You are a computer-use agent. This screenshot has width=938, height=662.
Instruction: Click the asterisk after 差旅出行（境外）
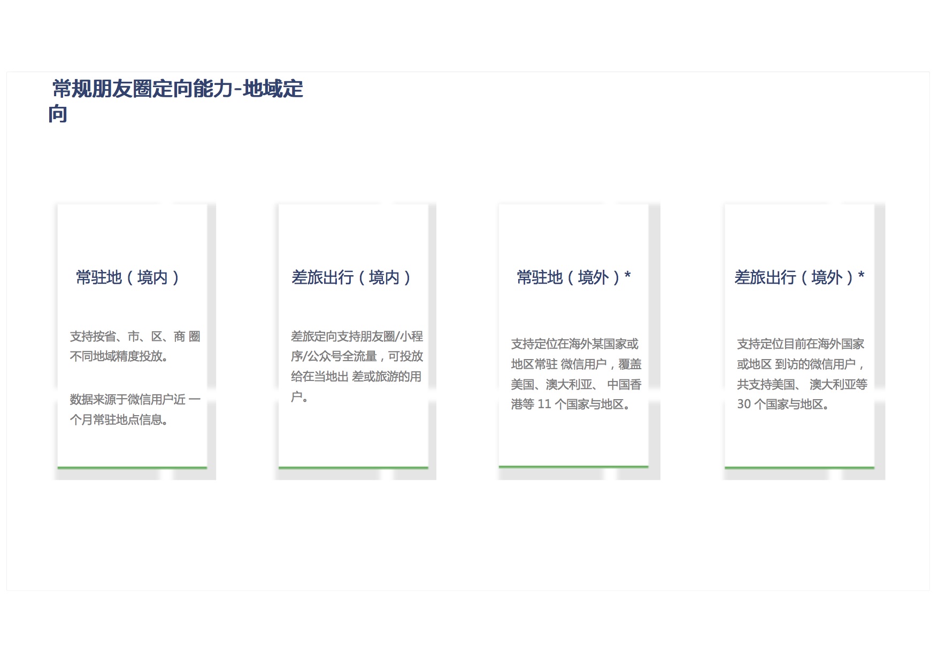[x=861, y=276]
